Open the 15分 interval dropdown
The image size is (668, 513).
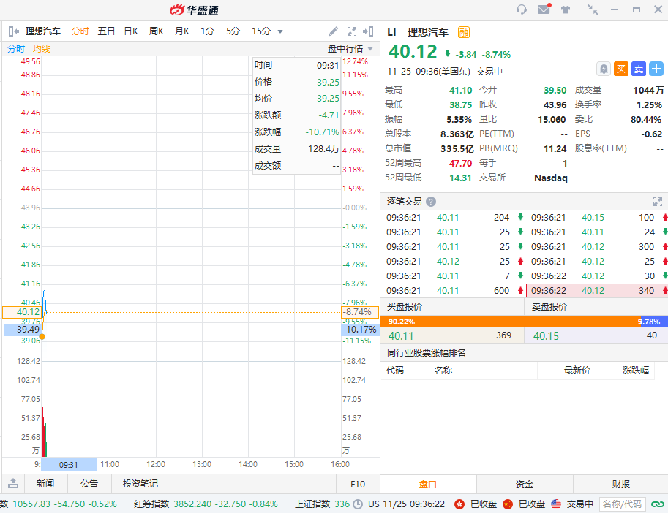[267, 31]
